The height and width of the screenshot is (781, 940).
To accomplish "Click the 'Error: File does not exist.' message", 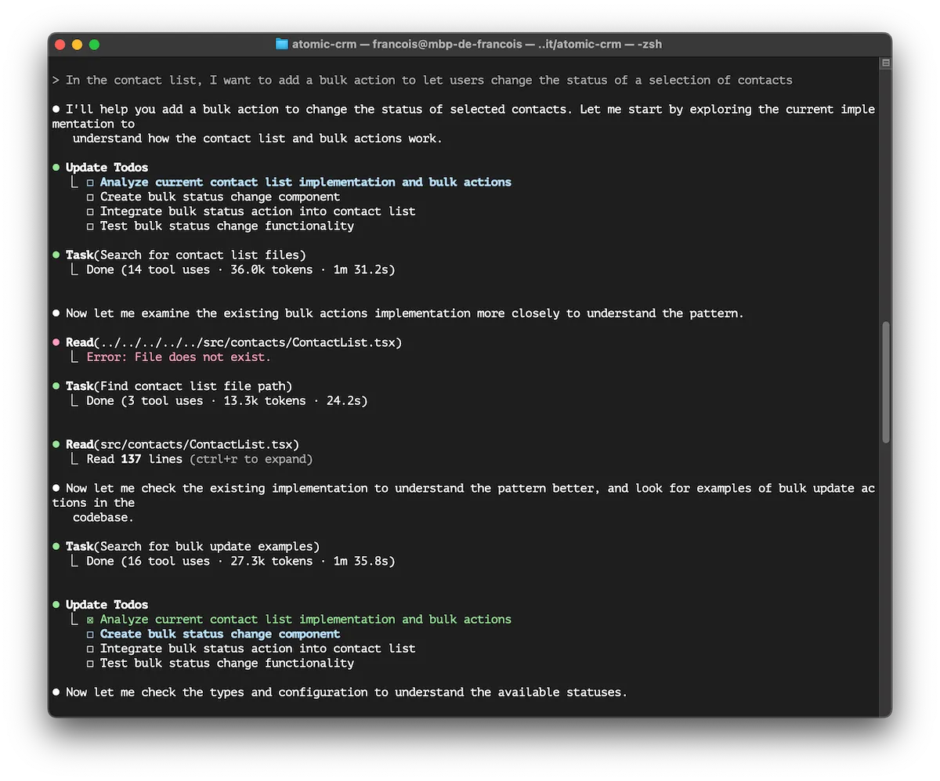I will (x=179, y=357).
